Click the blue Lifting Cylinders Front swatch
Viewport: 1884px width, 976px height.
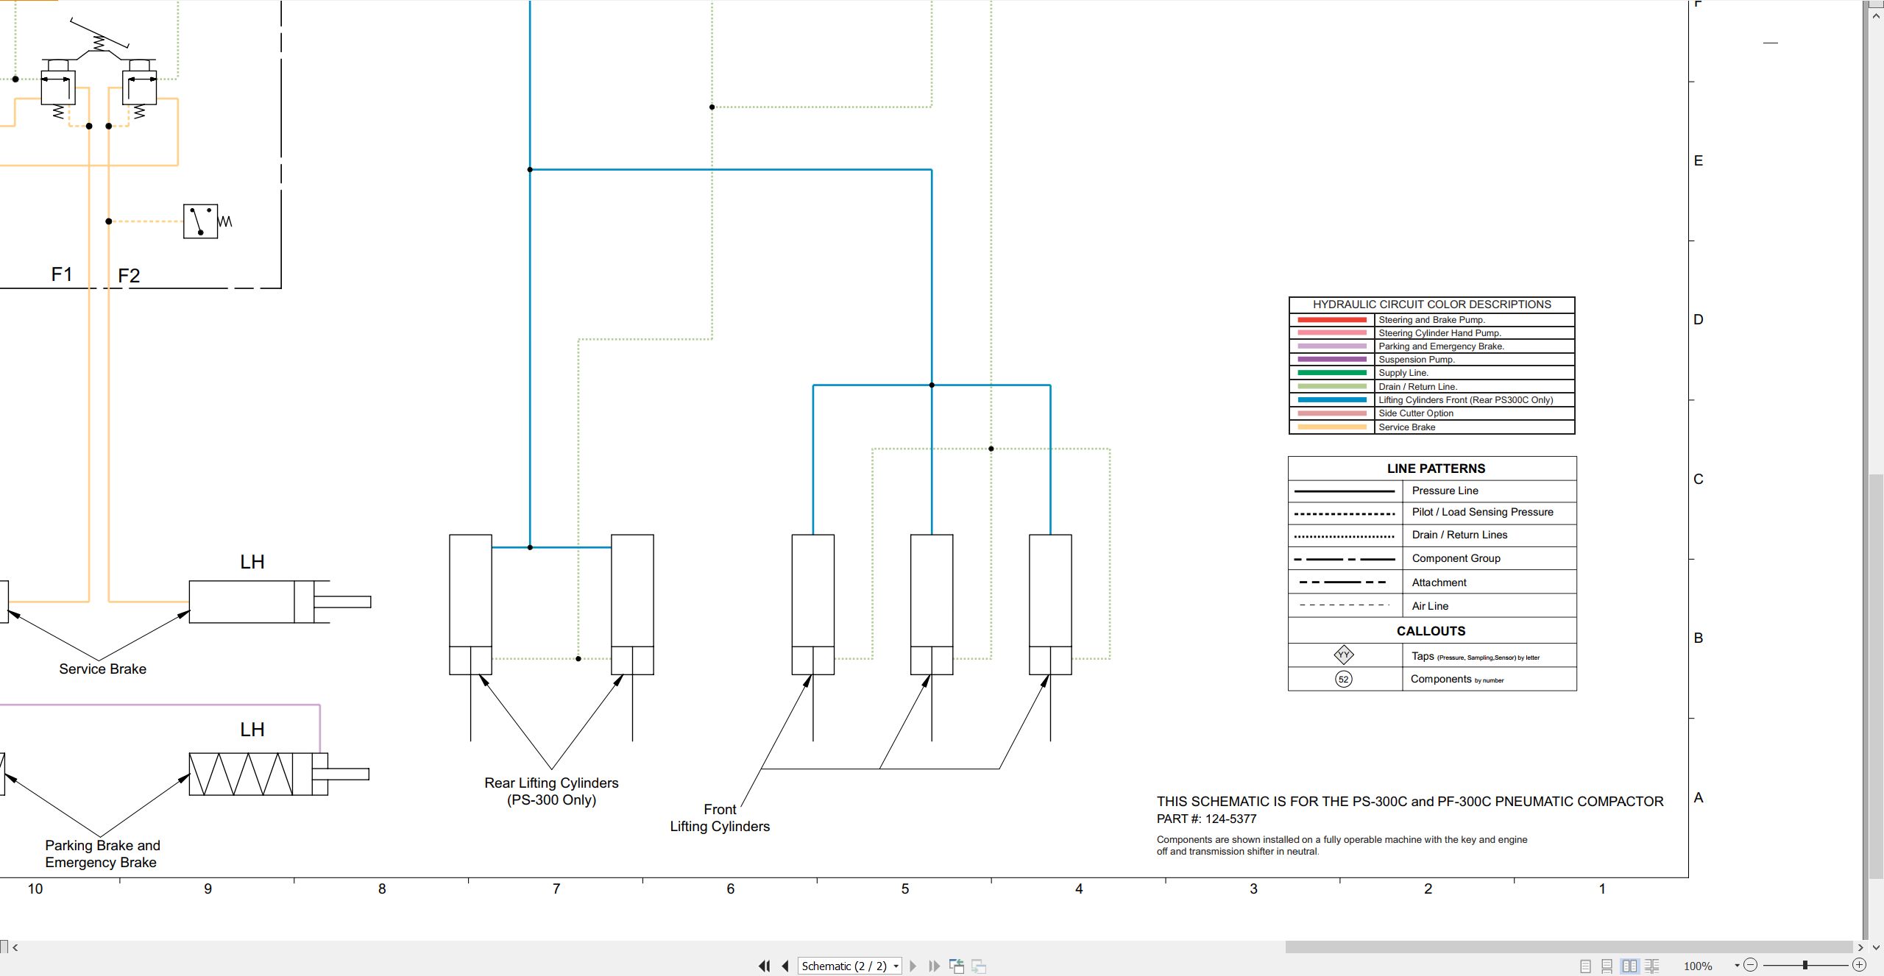tap(1332, 400)
